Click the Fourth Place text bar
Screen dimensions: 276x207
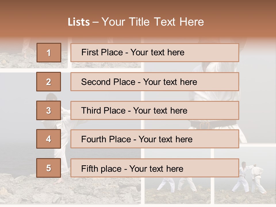tap(155, 139)
